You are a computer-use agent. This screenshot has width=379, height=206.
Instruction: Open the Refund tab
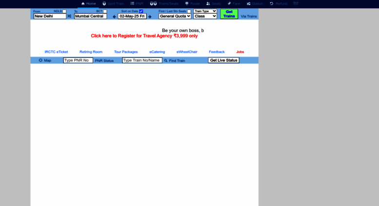[x=279, y=3]
